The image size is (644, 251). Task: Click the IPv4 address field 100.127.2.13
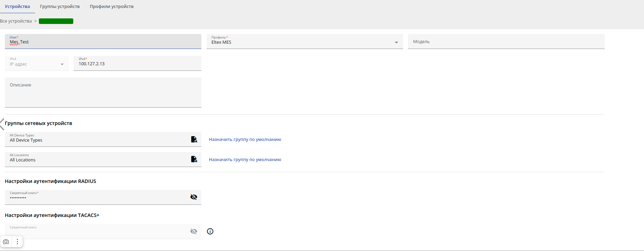click(137, 64)
